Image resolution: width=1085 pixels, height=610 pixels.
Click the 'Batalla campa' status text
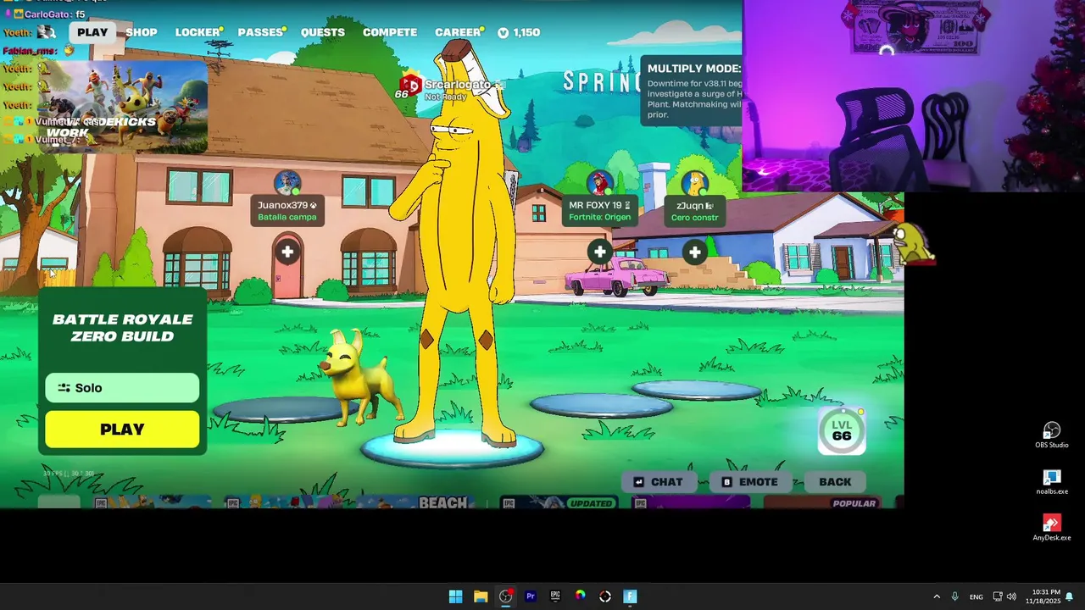pyautogui.click(x=287, y=217)
